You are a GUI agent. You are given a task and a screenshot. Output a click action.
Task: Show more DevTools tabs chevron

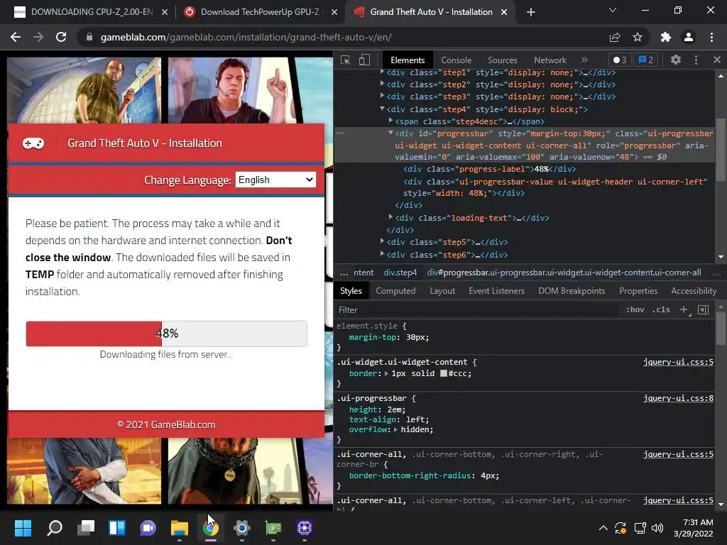point(584,60)
